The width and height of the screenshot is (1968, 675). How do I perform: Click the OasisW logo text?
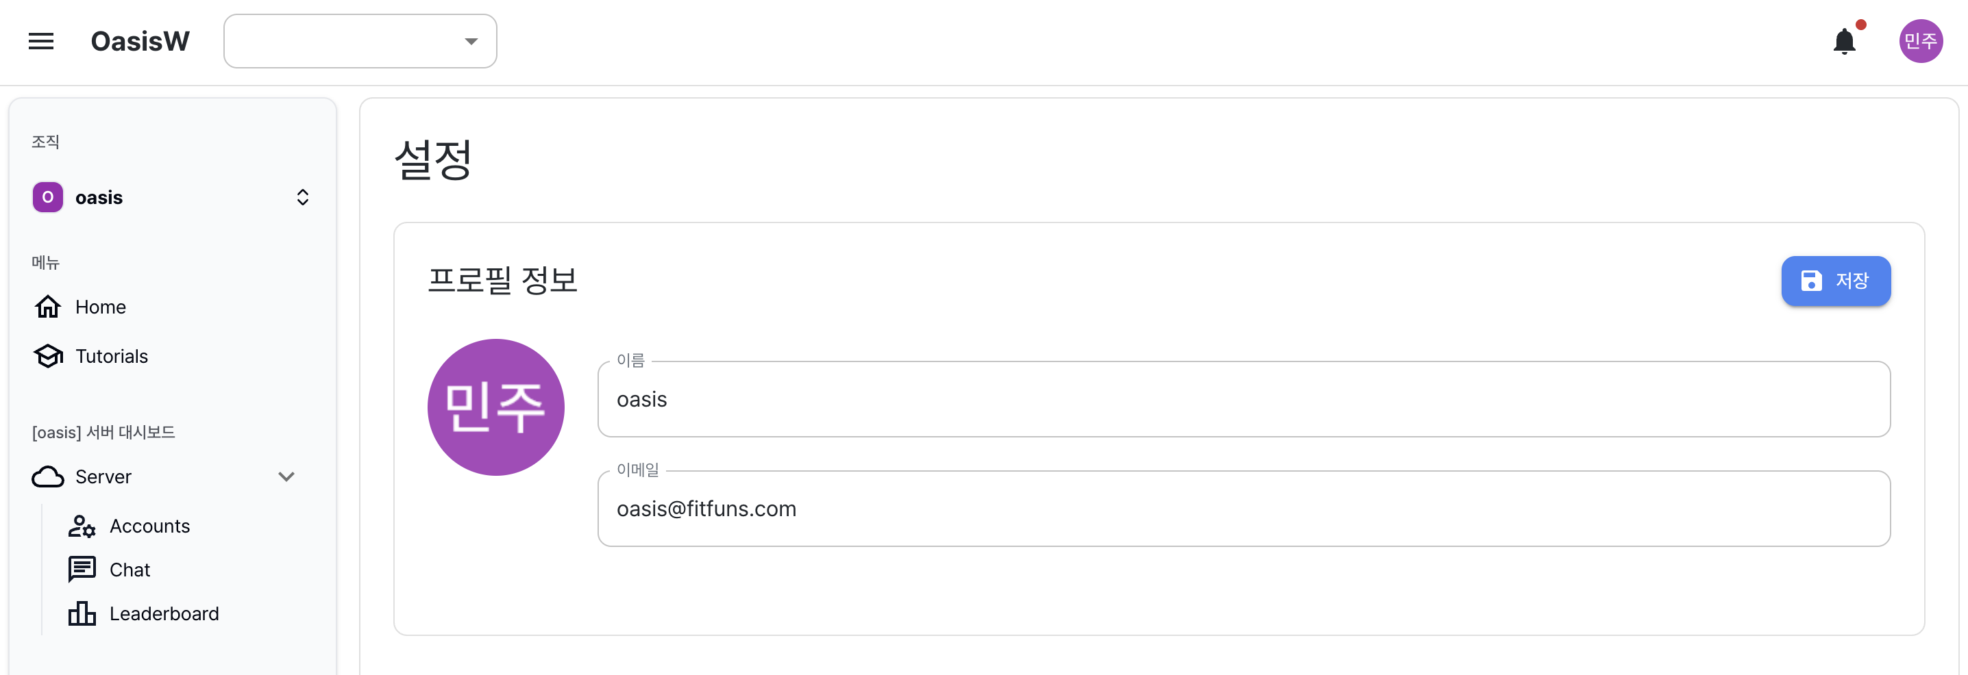[x=140, y=41]
